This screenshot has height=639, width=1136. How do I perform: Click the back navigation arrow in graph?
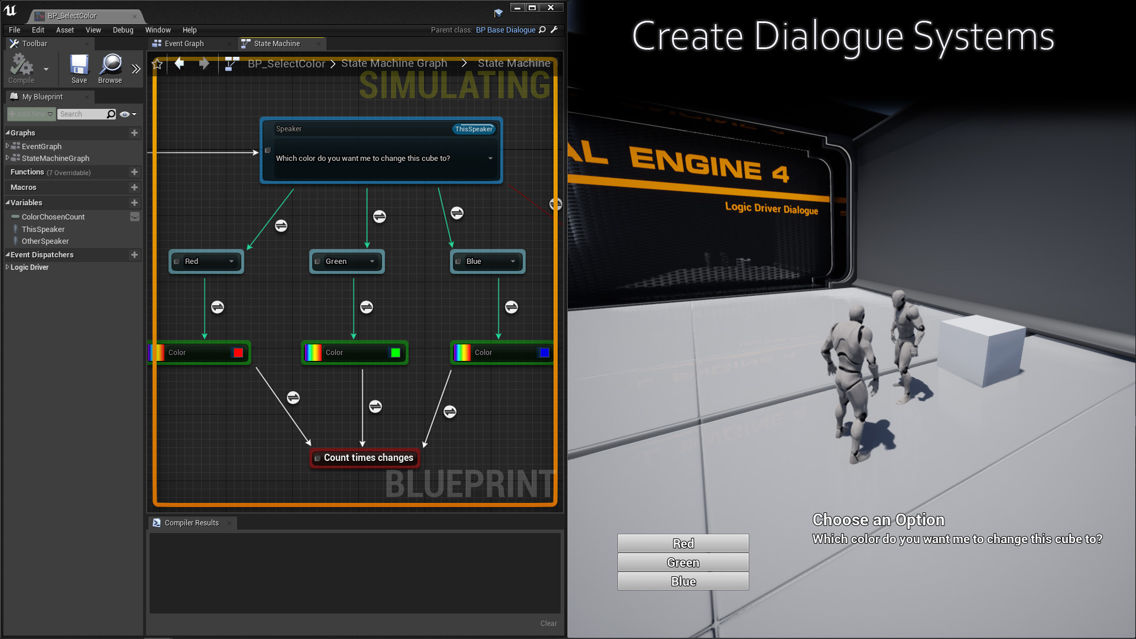tap(179, 63)
